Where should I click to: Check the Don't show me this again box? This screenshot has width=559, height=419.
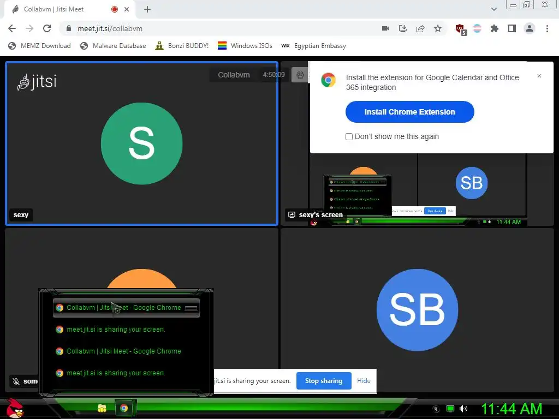tap(349, 136)
